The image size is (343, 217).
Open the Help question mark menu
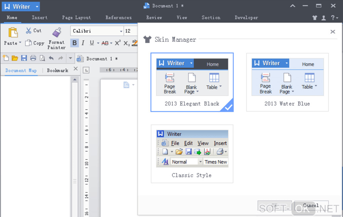(334, 17)
